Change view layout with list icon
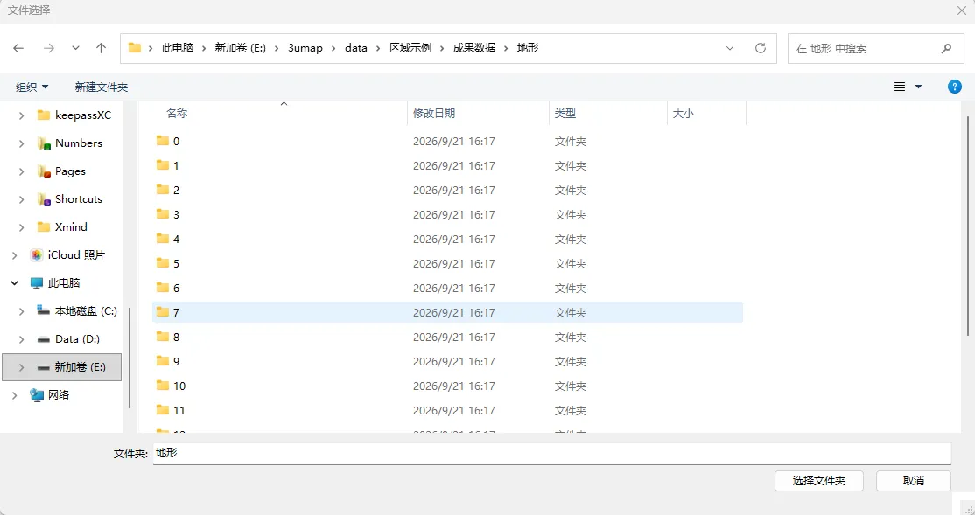The height and width of the screenshot is (515, 975). (x=900, y=87)
